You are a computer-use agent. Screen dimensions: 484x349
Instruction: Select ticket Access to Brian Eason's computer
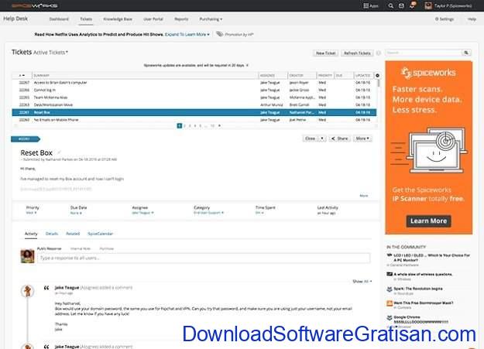194,82
